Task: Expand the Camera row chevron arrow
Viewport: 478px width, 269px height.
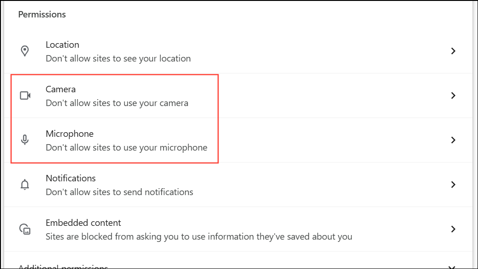Action: tap(453, 95)
